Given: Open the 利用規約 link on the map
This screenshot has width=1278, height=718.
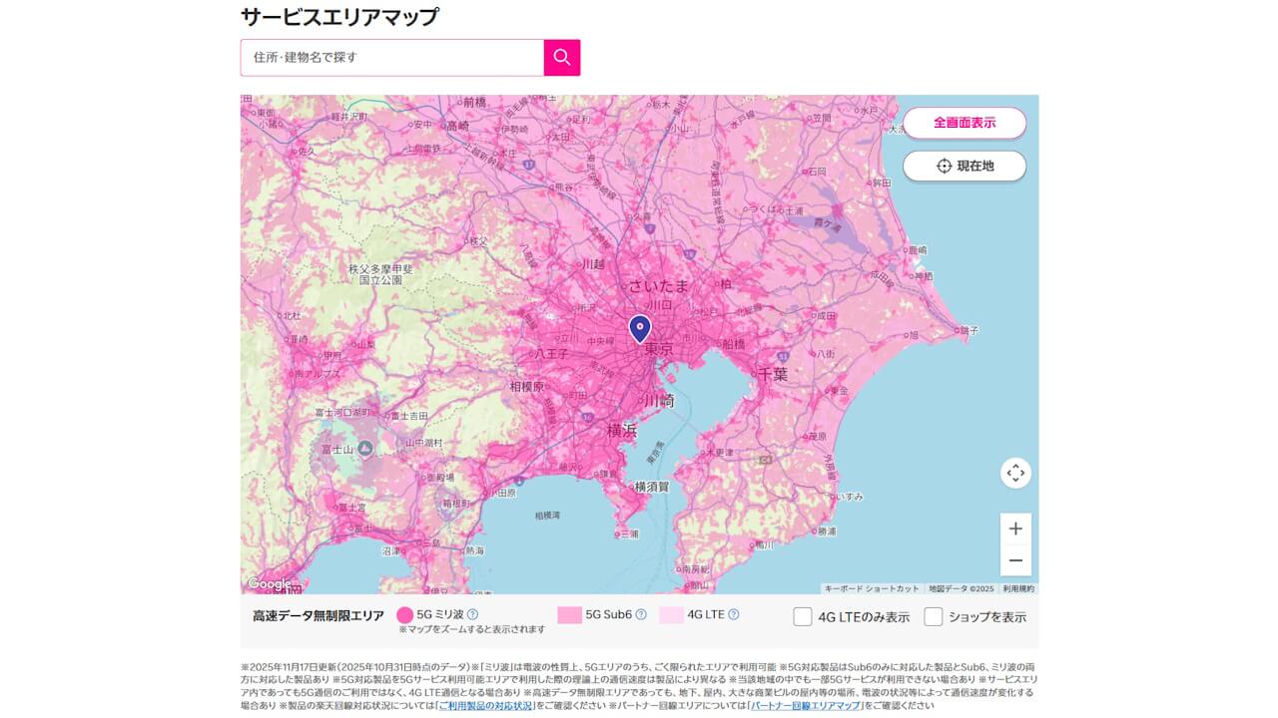Looking at the screenshot, I should (x=1018, y=588).
